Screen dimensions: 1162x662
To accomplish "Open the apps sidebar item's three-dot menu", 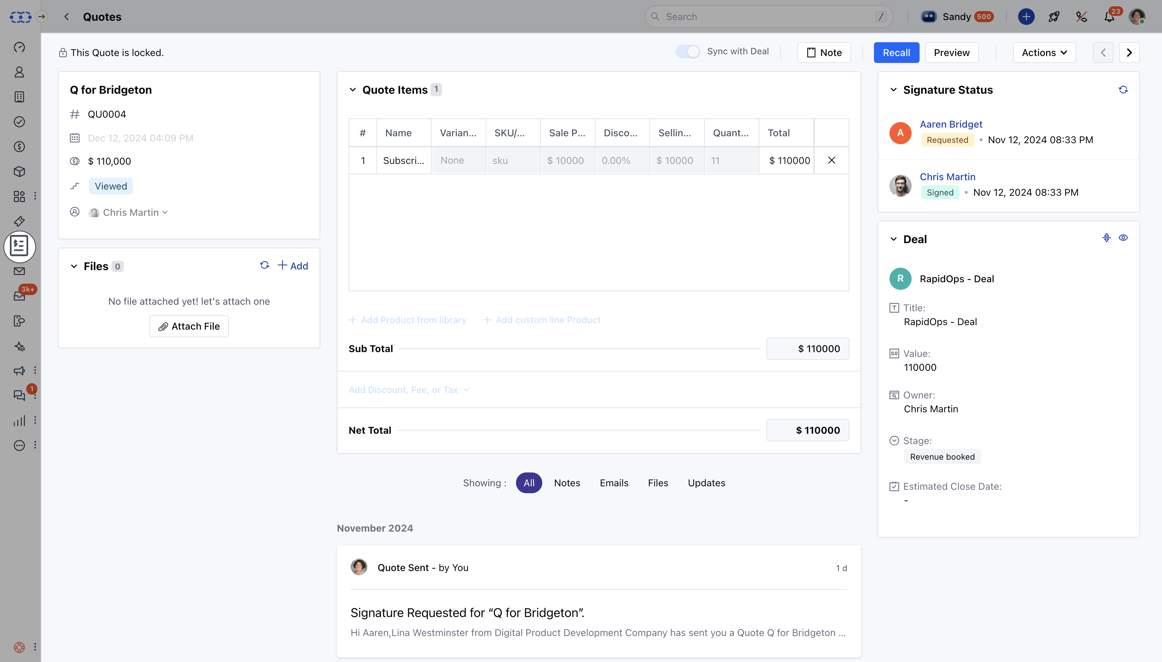I will pos(35,196).
